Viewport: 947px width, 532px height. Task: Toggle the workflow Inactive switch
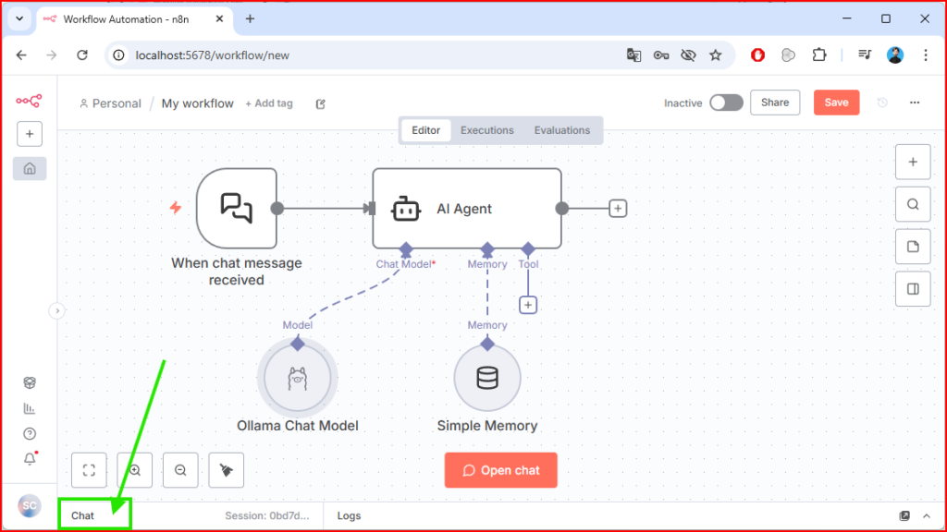pyautogui.click(x=726, y=103)
